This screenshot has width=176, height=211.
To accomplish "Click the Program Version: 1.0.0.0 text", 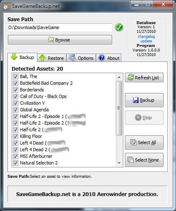I will click(x=146, y=50).
